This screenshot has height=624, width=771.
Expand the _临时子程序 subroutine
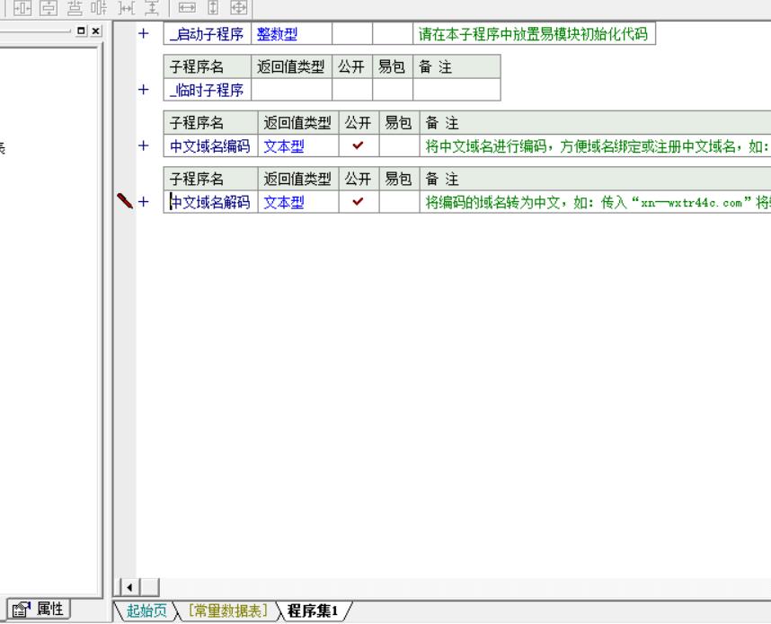(x=143, y=90)
